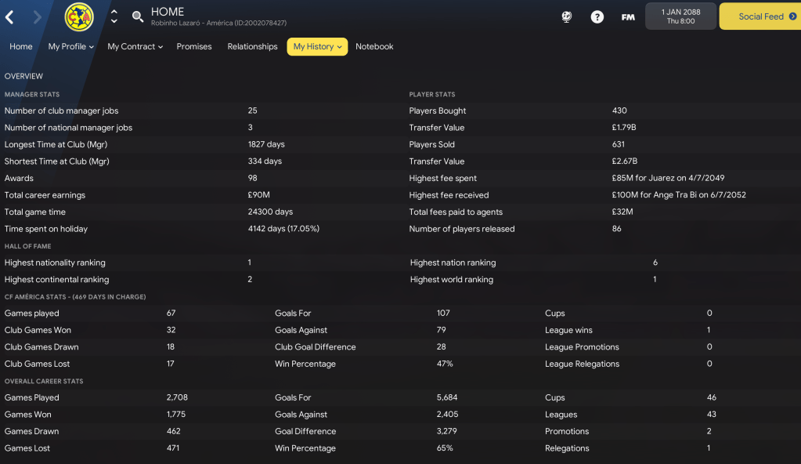Click the 1 Jan 2088 date button
Viewport: 801px width, 464px height.
click(x=680, y=16)
